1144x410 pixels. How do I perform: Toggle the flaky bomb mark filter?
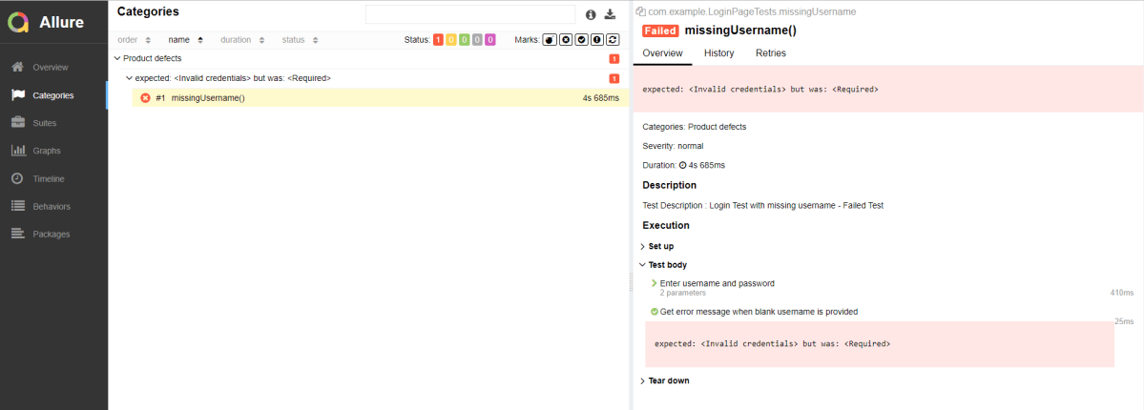pos(551,40)
